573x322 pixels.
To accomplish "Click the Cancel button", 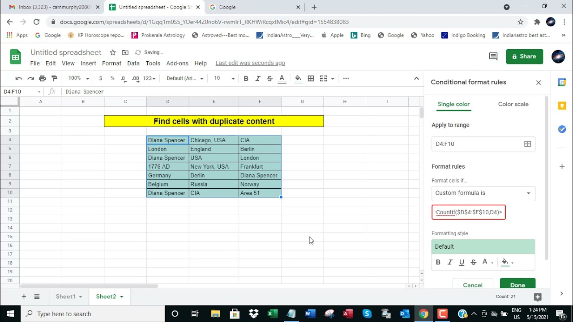I will (473, 284).
